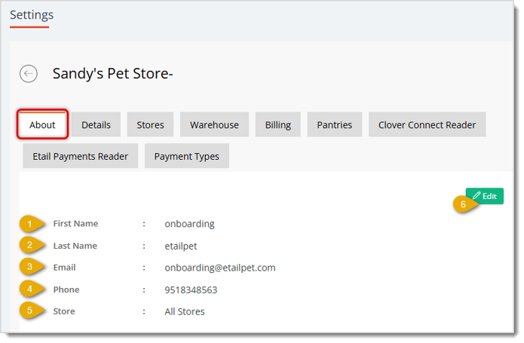Select the Warehouse tab
The width and height of the screenshot is (524, 343).
pos(215,125)
